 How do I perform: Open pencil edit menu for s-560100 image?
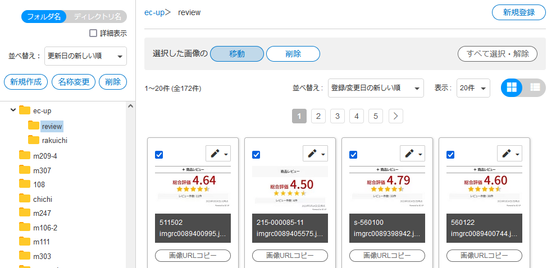412,154
